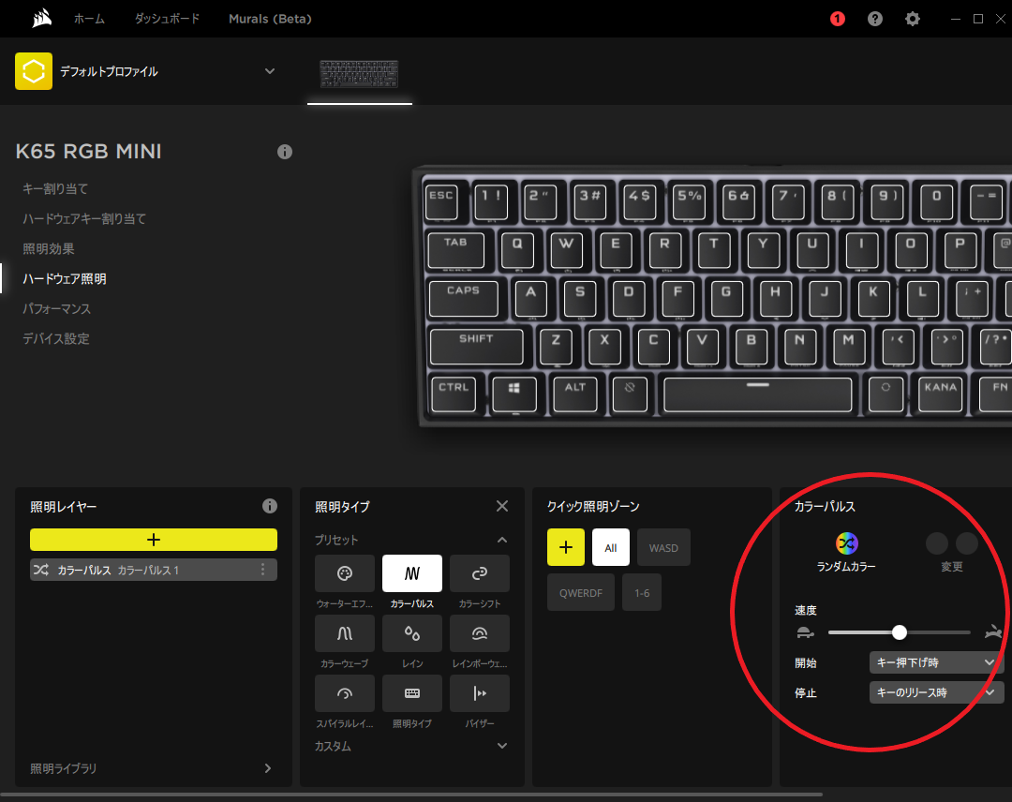Go to 照明効果 section
Image resolution: width=1012 pixels, height=802 pixels.
pyautogui.click(x=49, y=249)
